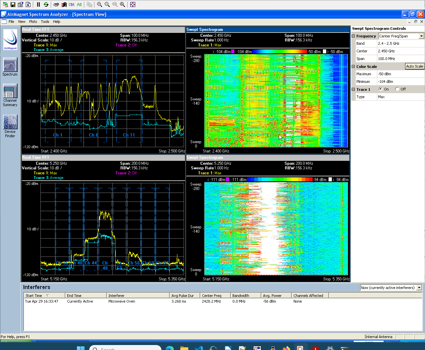Click the zoom out magnifier icon
Image resolution: width=425 pixels, height=350 pixels.
(107, 5)
